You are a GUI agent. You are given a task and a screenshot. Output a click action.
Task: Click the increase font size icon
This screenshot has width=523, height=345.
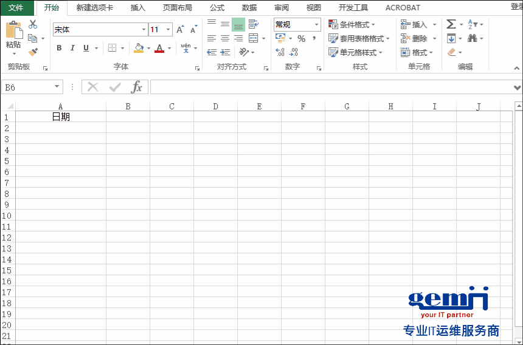tap(180, 30)
